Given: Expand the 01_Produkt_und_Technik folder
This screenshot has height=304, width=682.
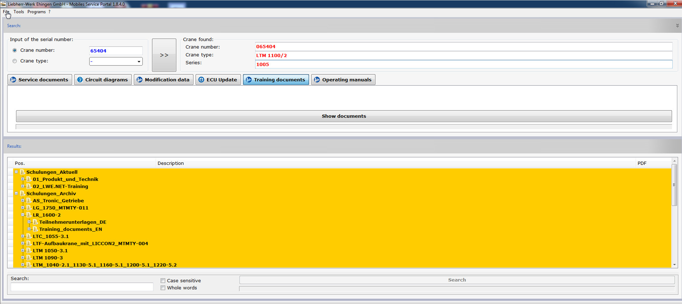Looking at the screenshot, I should tap(23, 179).
